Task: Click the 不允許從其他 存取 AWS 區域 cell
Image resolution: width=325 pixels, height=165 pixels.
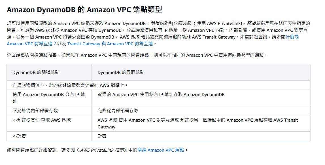Action: (49, 123)
